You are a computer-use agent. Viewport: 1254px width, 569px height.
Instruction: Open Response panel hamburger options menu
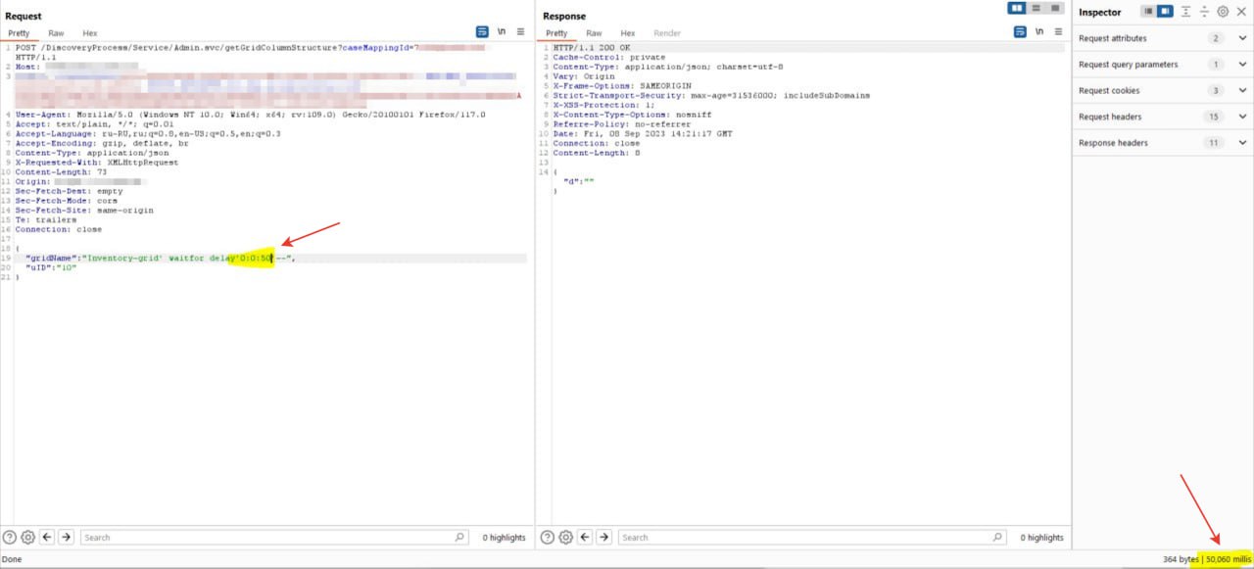pos(1058,32)
